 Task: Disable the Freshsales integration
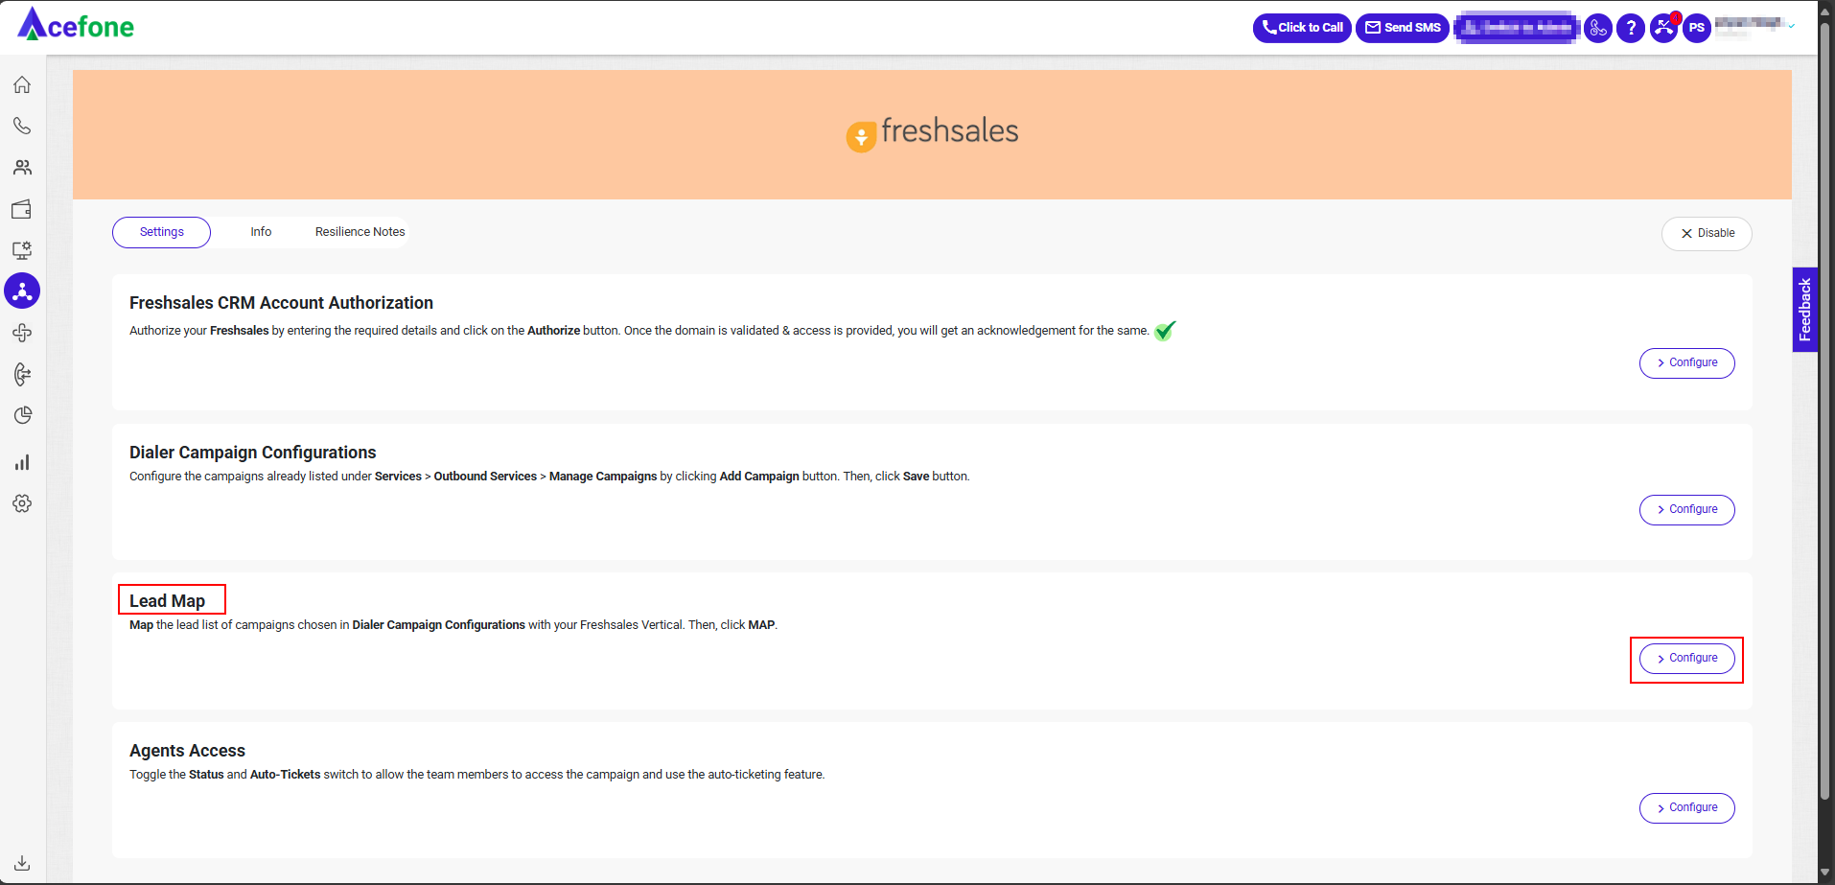click(x=1707, y=233)
